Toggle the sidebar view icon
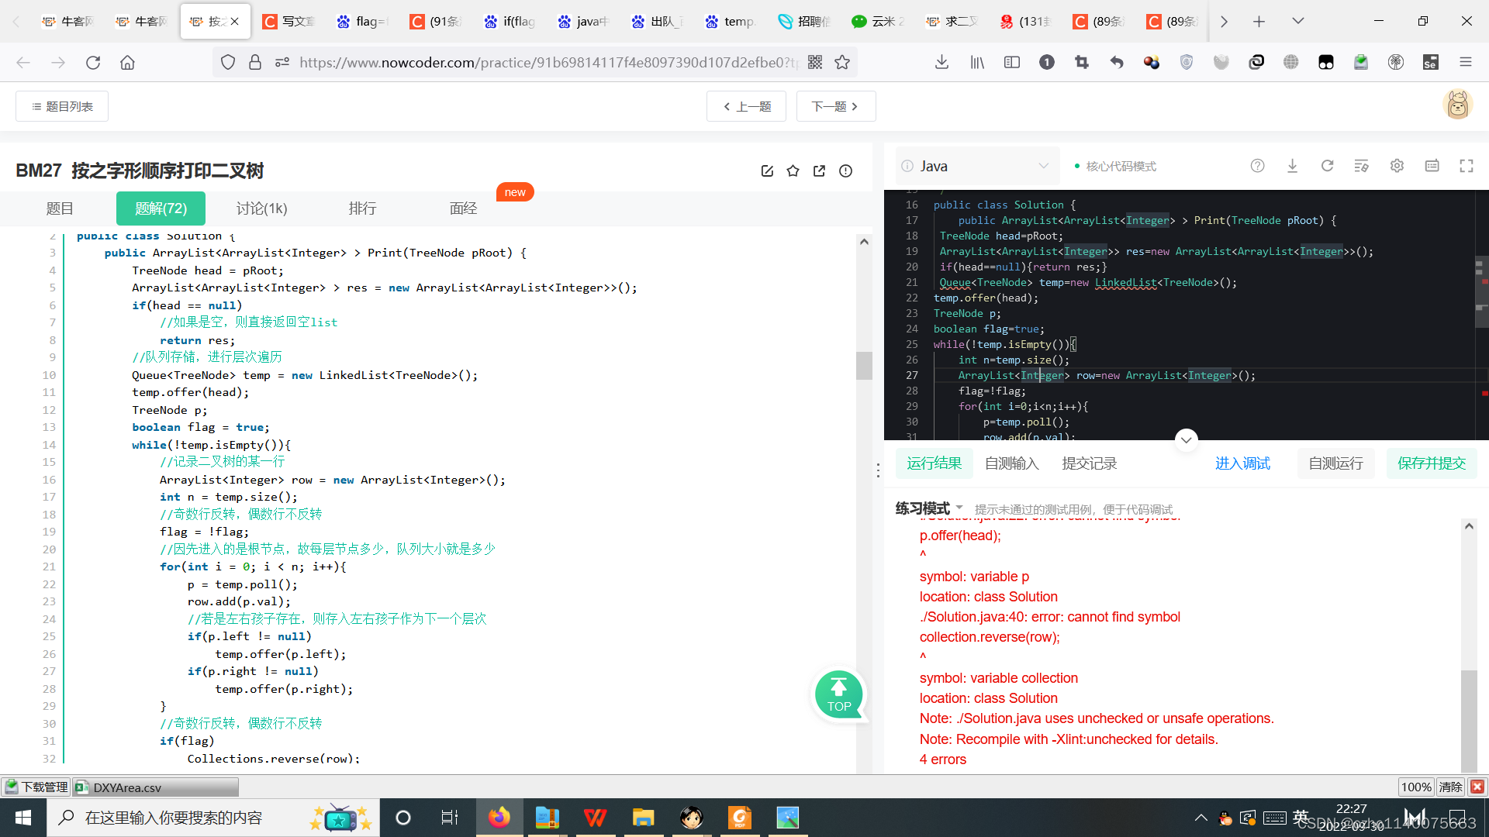This screenshot has height=837, width=1489. coord(1012,63)
